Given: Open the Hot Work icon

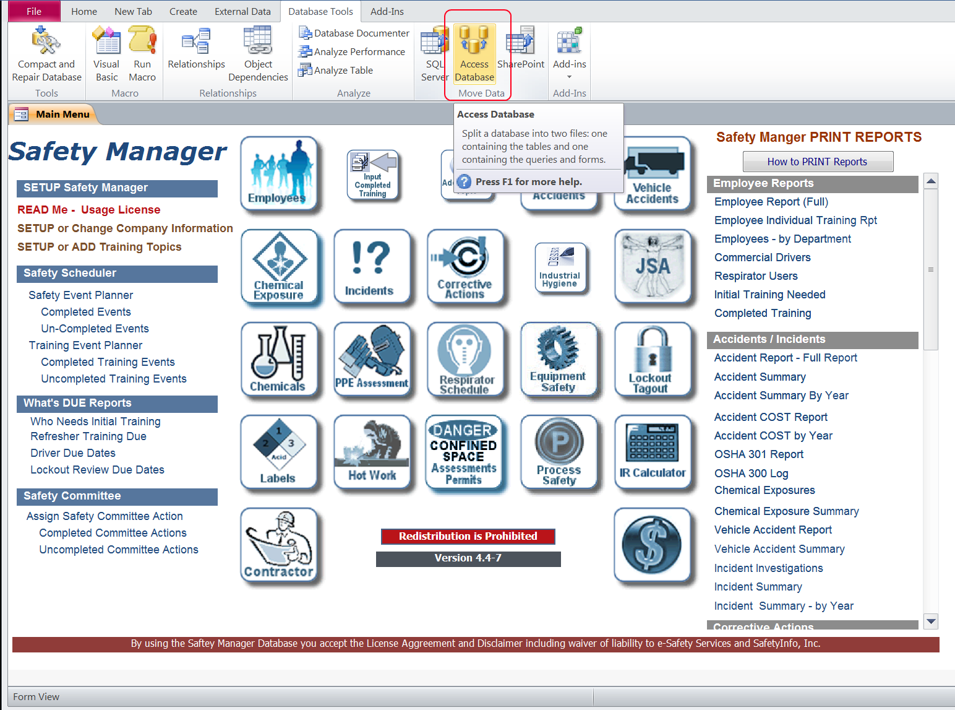Looking at the screenshot, I should [372, 452].
